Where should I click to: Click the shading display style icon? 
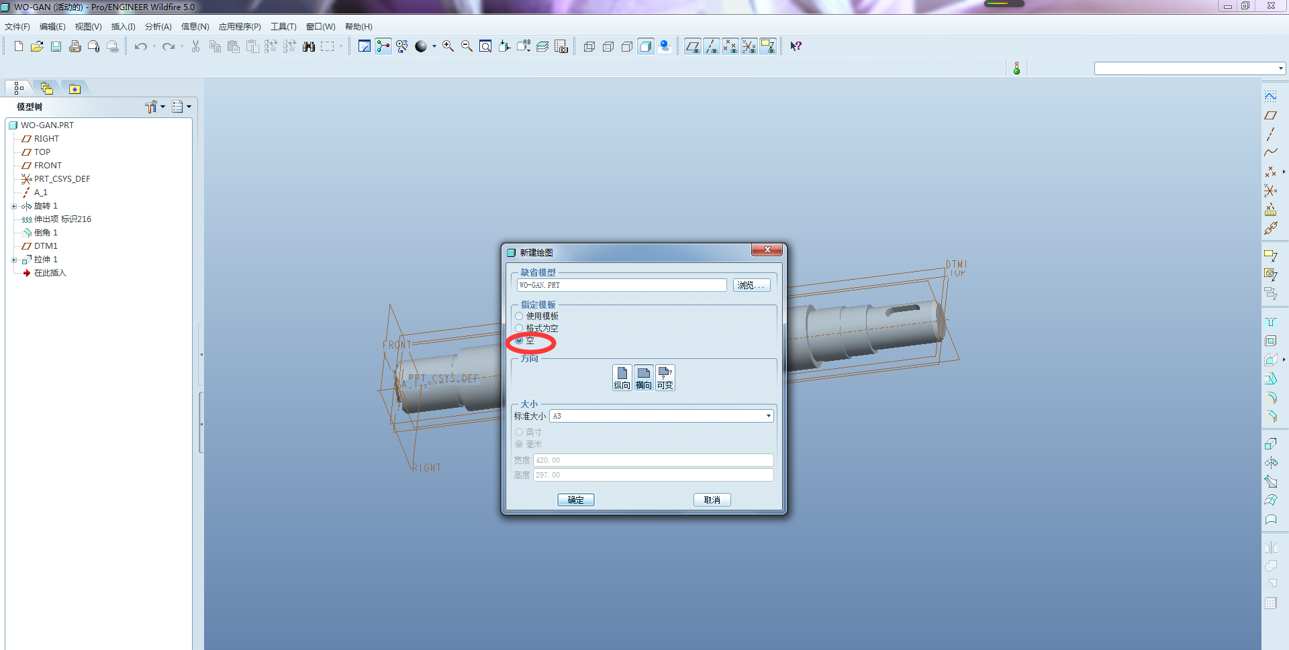[x=646, y=46]
